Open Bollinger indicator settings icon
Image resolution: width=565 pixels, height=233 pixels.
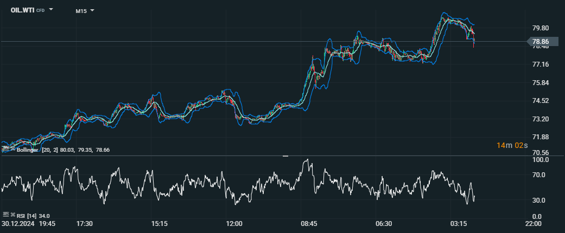(x=6, y=149)
